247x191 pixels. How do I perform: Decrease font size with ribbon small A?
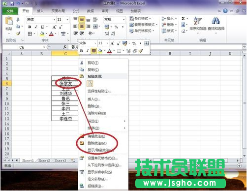[x=61, y=27]
